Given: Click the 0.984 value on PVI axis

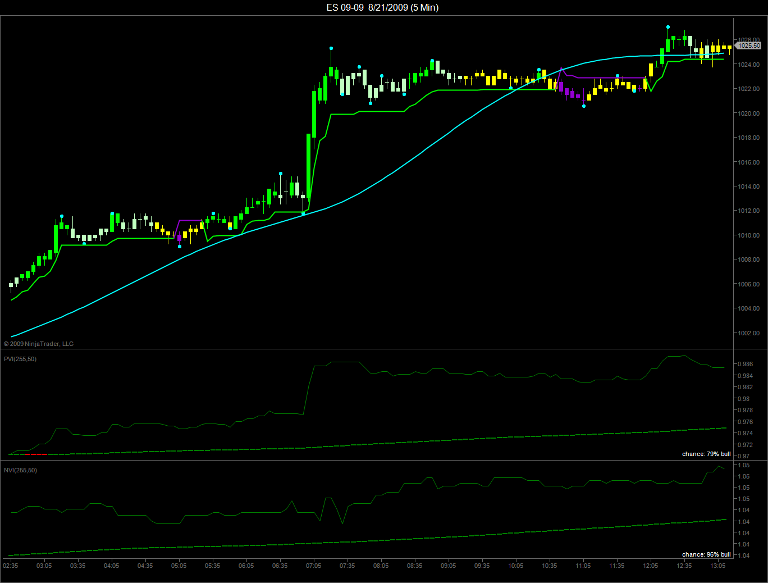Looking at the screenshot, I should click(x=745, y=376).
